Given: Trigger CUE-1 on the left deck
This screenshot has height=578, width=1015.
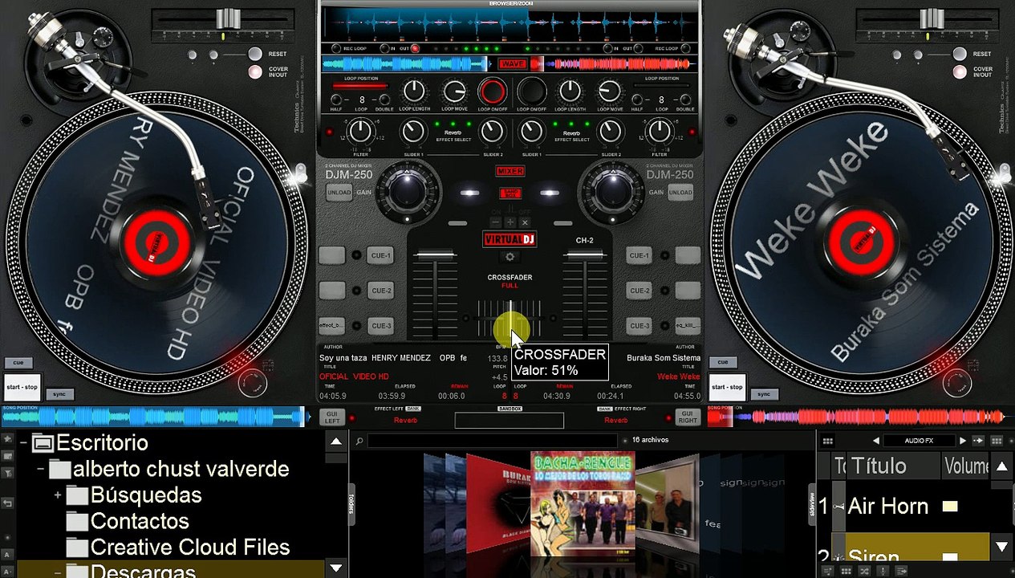Looking at the screenshot, I should 380,255.
